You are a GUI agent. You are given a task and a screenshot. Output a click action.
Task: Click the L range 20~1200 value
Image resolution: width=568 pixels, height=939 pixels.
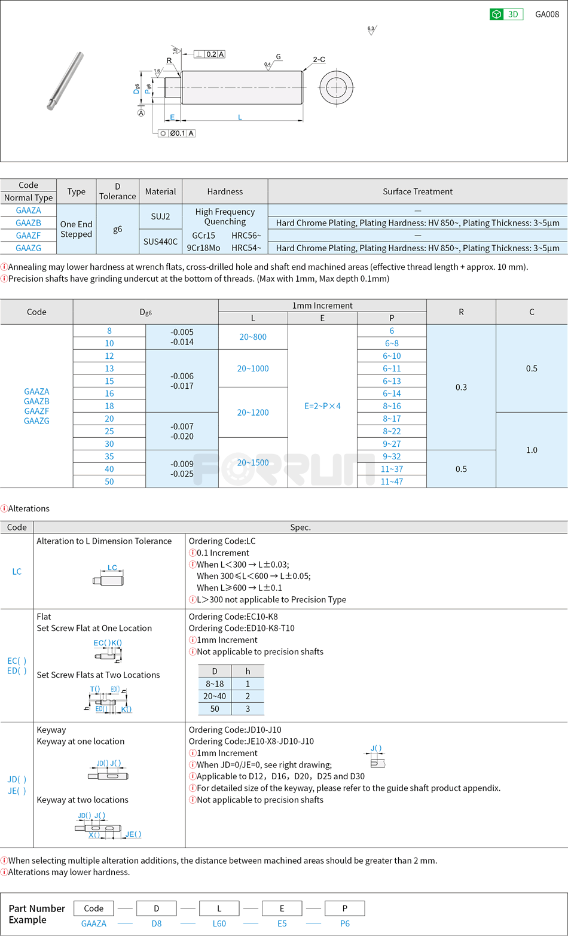[253, 413]
